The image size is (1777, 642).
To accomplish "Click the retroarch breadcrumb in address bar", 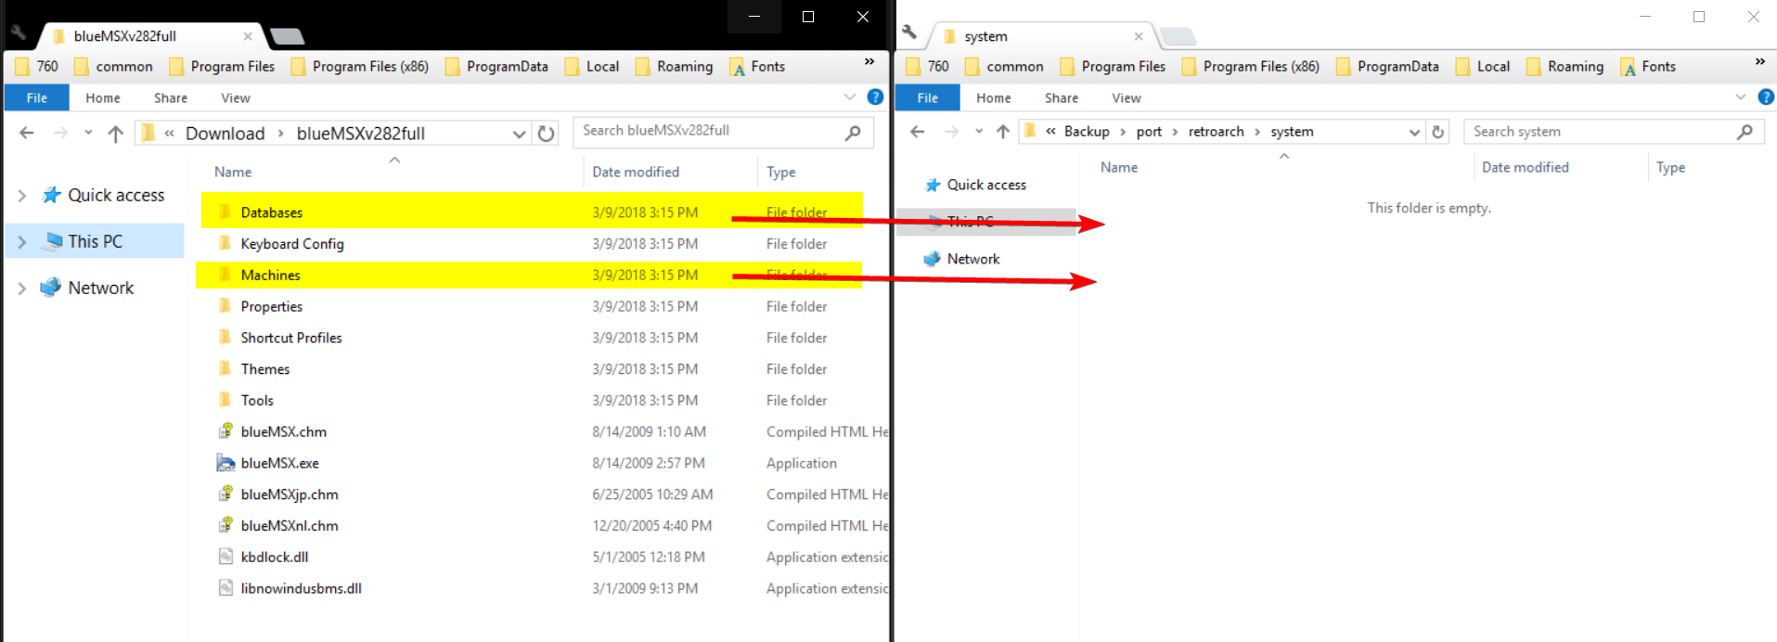I will pyautogui.click(x=1216, y=132).
